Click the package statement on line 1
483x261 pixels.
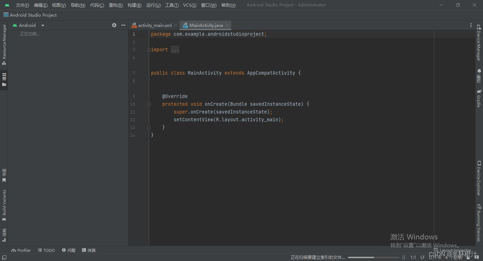click(x=209, y=34)
